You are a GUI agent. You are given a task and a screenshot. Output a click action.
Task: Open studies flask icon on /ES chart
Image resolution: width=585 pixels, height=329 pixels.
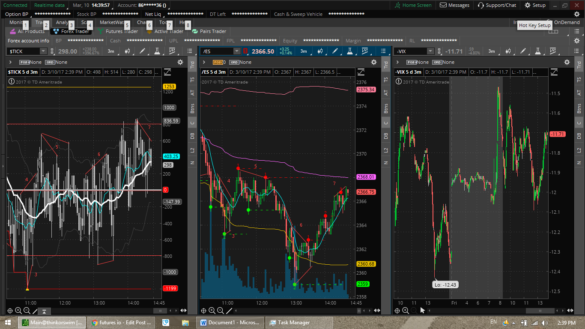(x=350, y=51)
